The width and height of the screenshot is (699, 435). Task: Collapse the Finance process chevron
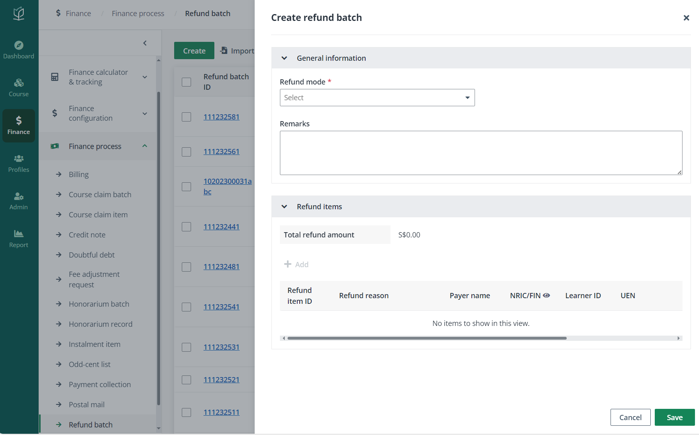click(145, 146)
